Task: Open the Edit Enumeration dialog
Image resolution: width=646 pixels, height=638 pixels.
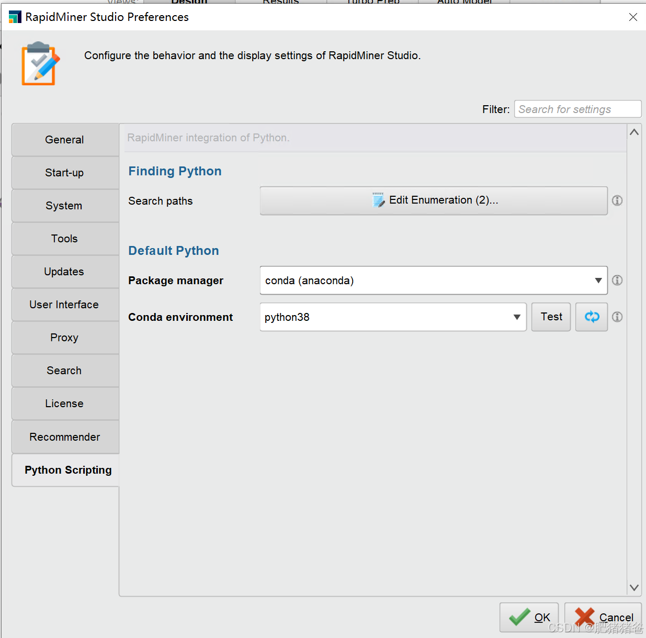Action: click(433, 200)
